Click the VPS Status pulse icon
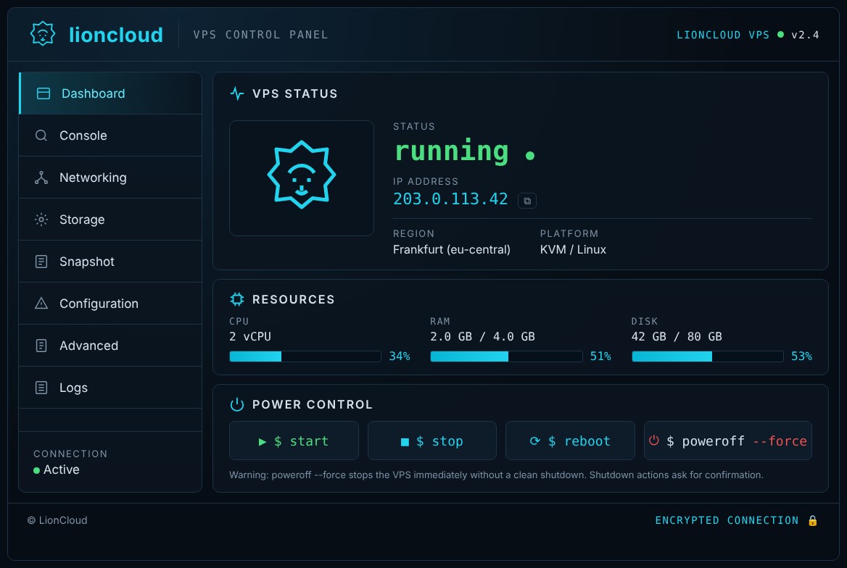The width and height of the screenshot is (847, 568). [237, 93]
